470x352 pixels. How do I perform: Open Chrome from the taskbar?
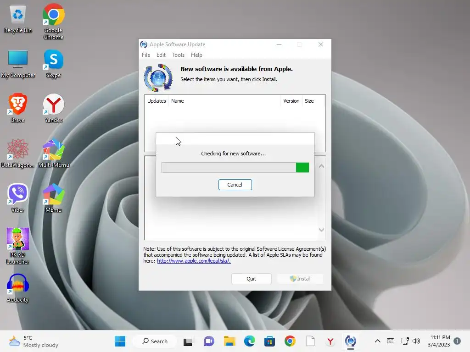(x=290, y=341)
